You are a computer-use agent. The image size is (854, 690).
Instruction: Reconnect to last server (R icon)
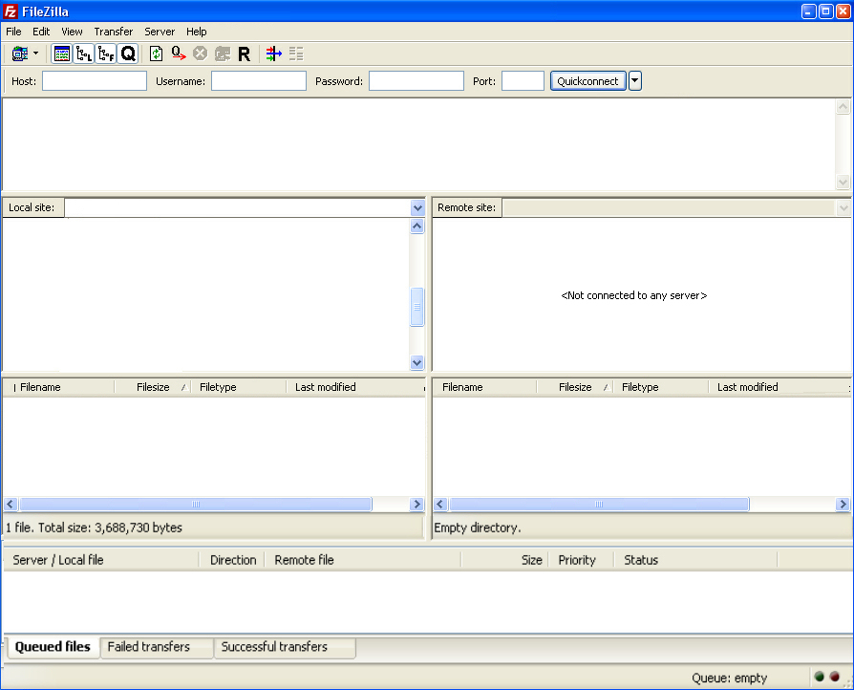click(x=244, y=54)
